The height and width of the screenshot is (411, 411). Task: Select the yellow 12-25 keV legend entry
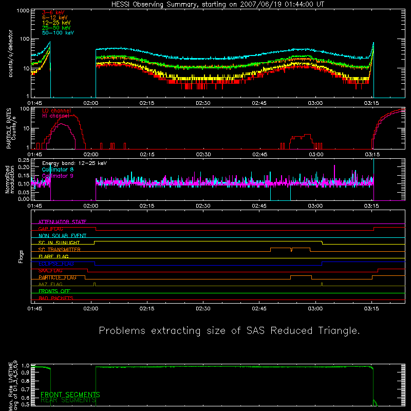coord(57,23)
